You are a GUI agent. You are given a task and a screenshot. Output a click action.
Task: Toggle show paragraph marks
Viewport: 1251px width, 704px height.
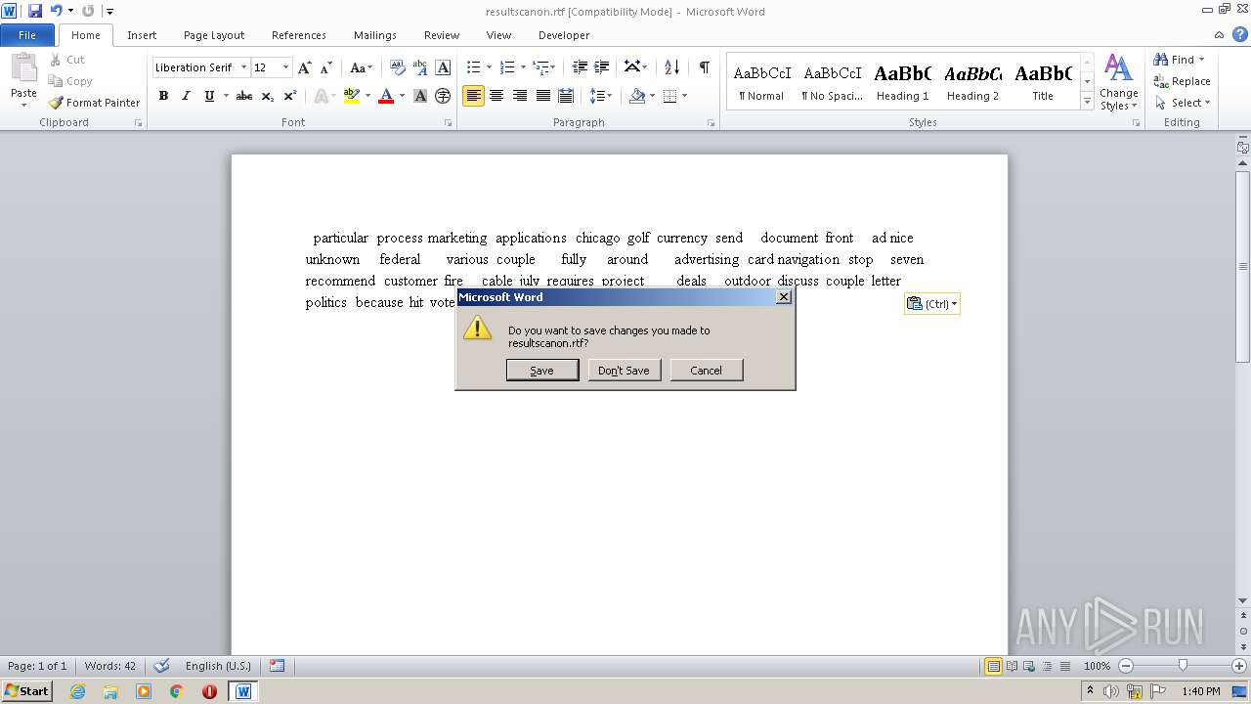click(704, 67)
